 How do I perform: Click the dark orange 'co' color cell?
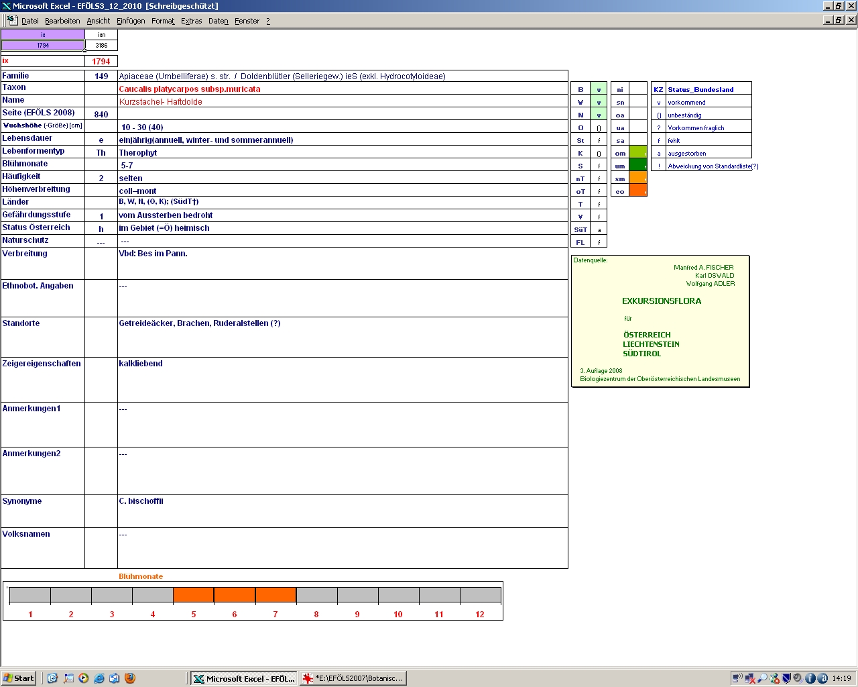[638, 191]
